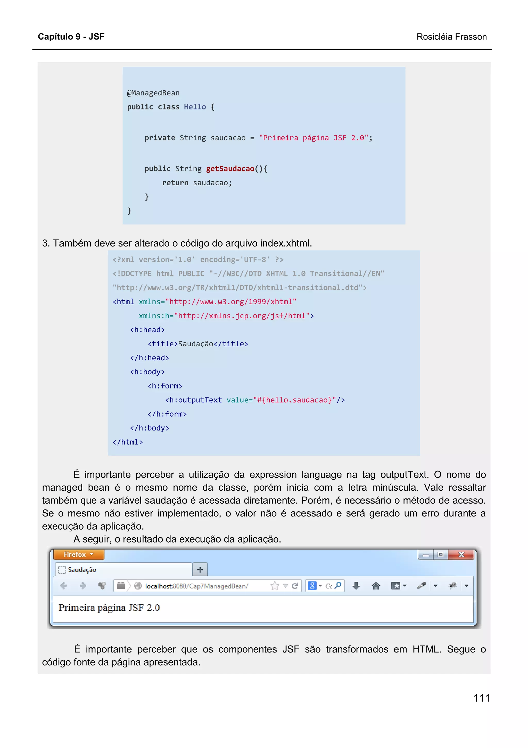Open Downloads with the down-arrow icon
This screenshot has height=748, width=528.
tap(356, 586)
